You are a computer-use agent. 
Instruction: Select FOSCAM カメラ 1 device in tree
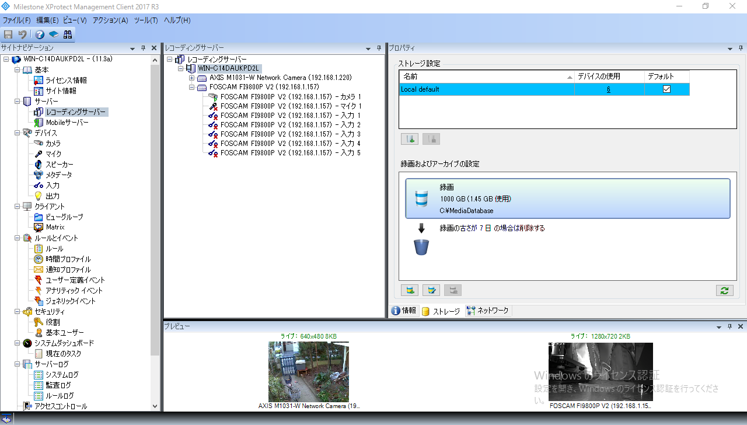pyautogui.click(x=291, y=97)
